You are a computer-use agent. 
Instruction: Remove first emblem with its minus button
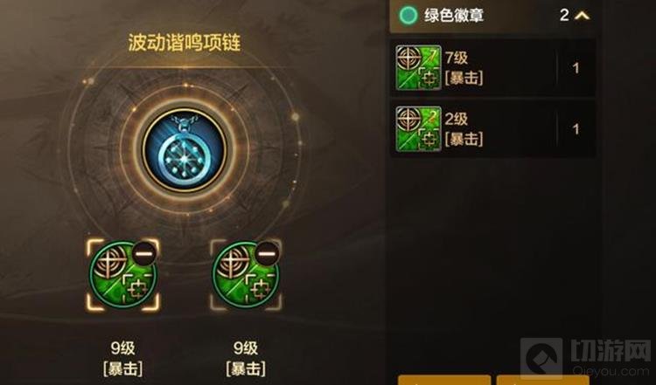click(144, 253)
